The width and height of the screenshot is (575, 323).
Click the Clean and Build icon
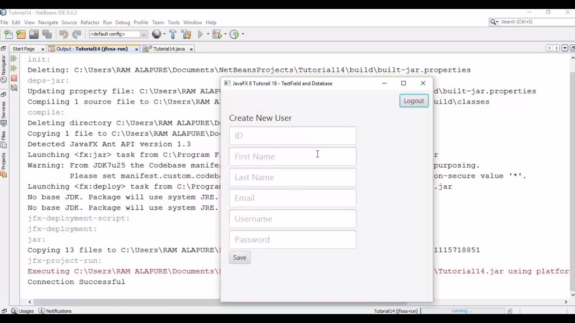click(x=187, y=34)
